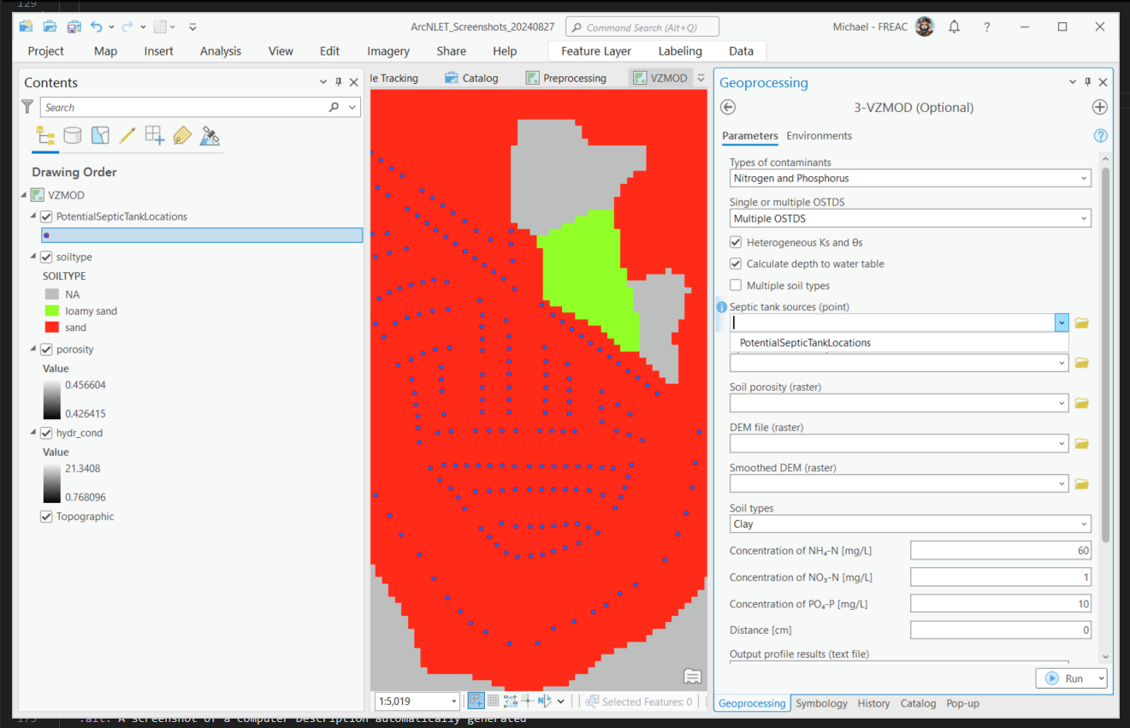
Task: Select the List By Editing pencil icon
Action: (127, 135)
